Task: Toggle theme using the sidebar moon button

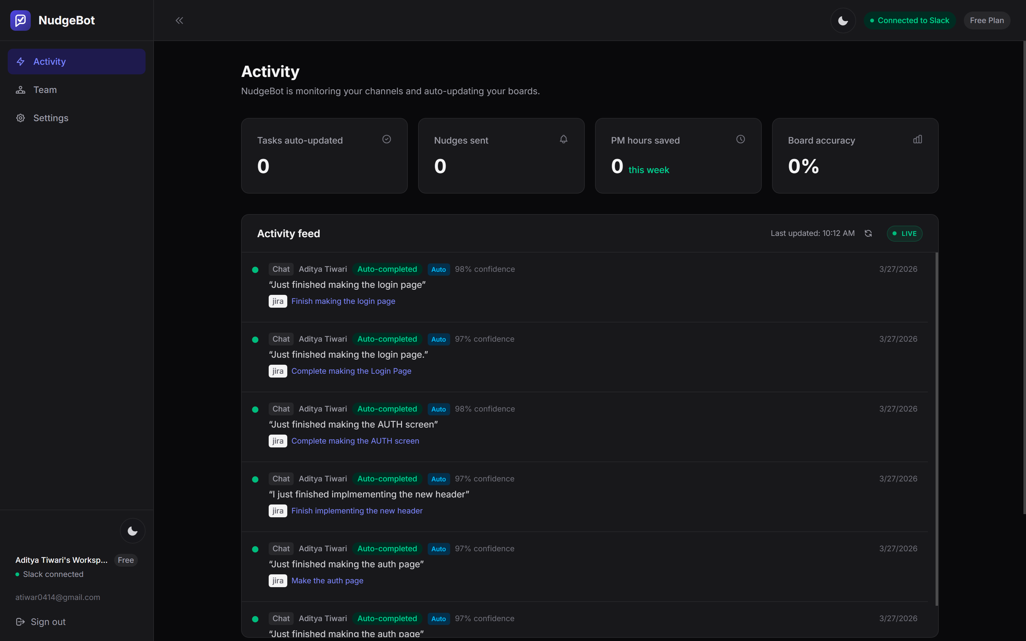Action: [133, 530]
